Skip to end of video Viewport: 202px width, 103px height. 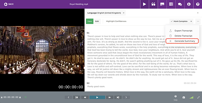coord(118,97)
